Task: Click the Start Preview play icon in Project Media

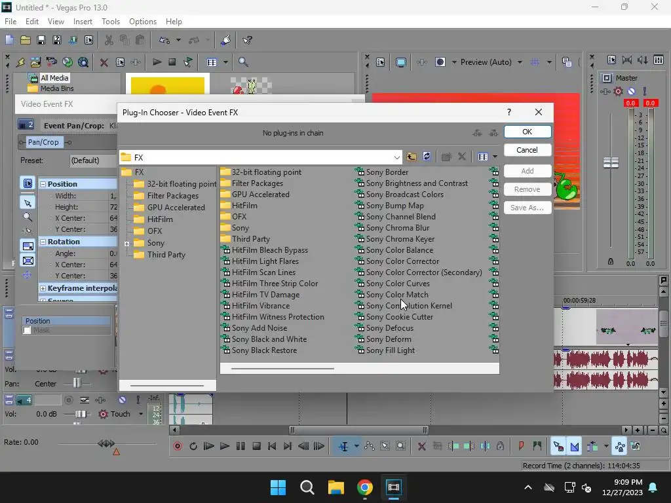Action: pyautogui.click(x=157, y=62)
